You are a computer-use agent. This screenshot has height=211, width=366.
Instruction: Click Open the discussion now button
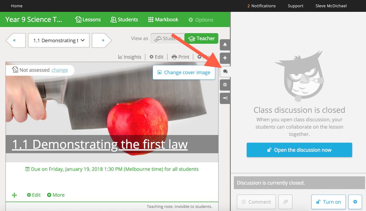coord(299,150)
